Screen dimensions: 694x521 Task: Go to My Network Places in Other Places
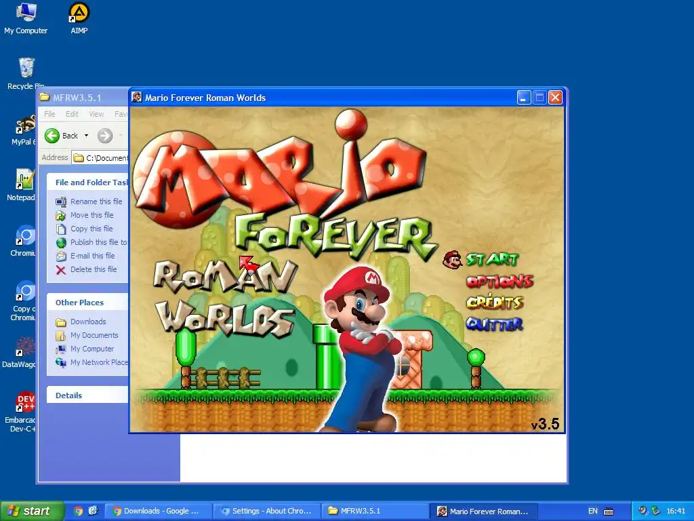pos(99,362)
